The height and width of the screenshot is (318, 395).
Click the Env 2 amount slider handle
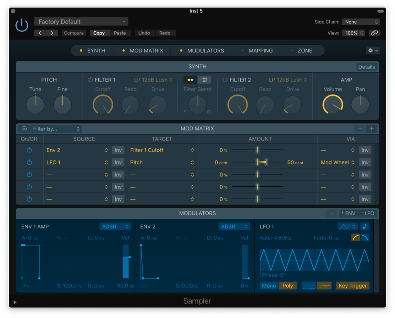[257, 150]
